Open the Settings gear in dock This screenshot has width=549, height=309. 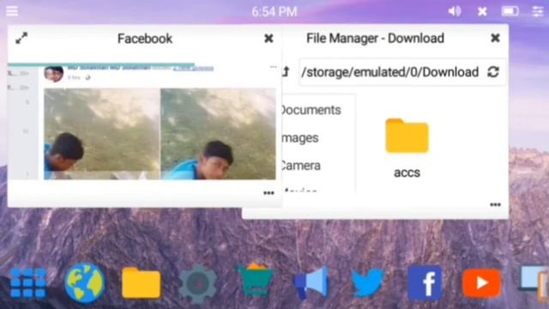tap(198, 284)
